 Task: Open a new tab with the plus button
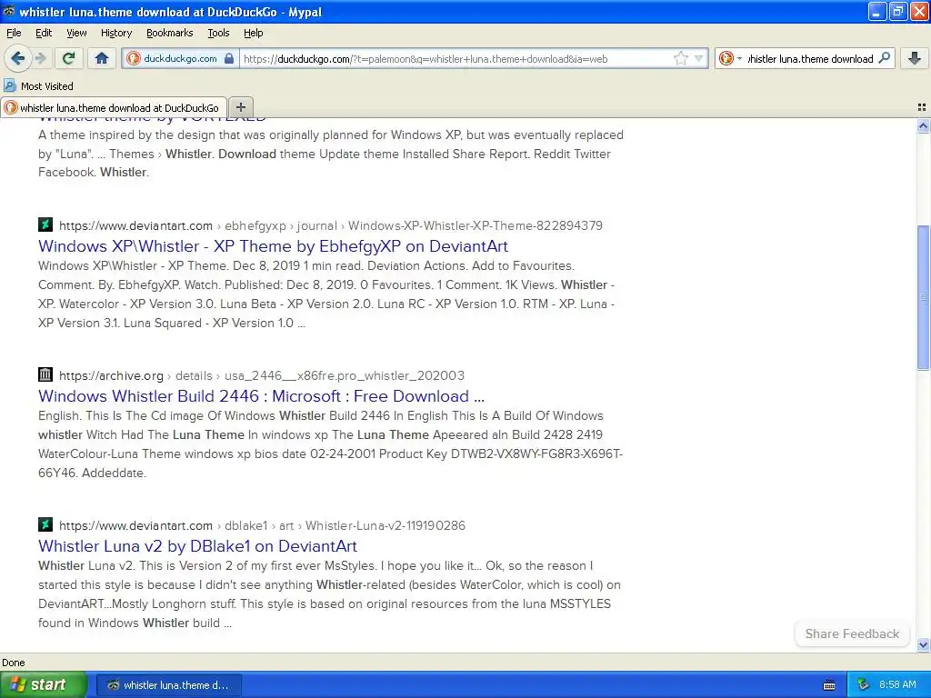tap(240, 107)
